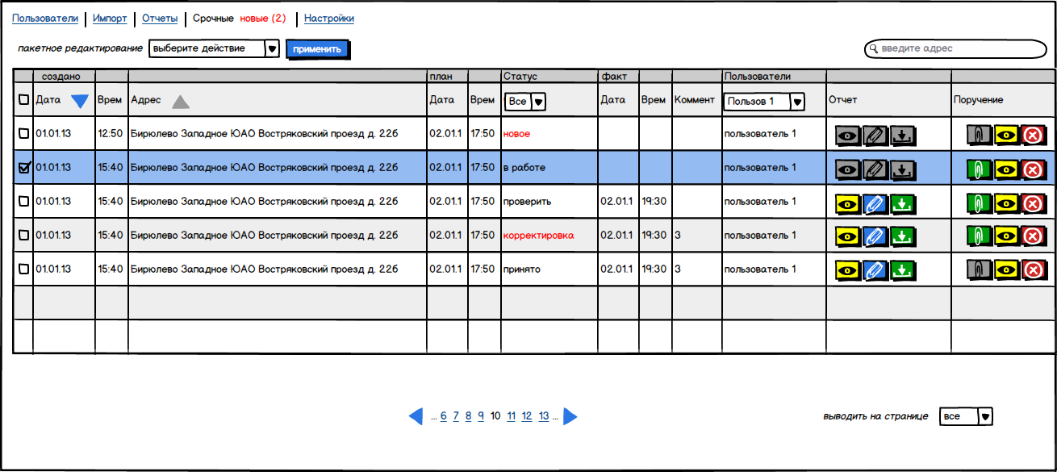Screen dimensions: 1057x472
Task: Sort by address using the gray triangle
Action: 180,102
